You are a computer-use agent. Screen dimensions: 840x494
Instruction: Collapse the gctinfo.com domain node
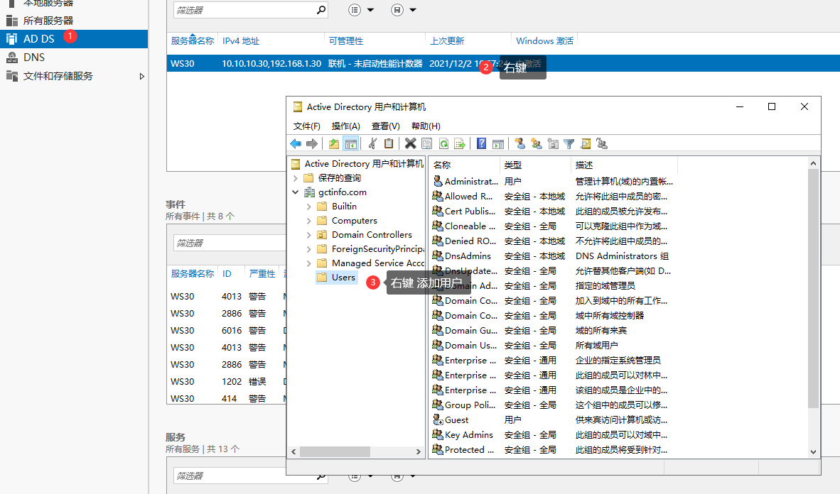296,192
